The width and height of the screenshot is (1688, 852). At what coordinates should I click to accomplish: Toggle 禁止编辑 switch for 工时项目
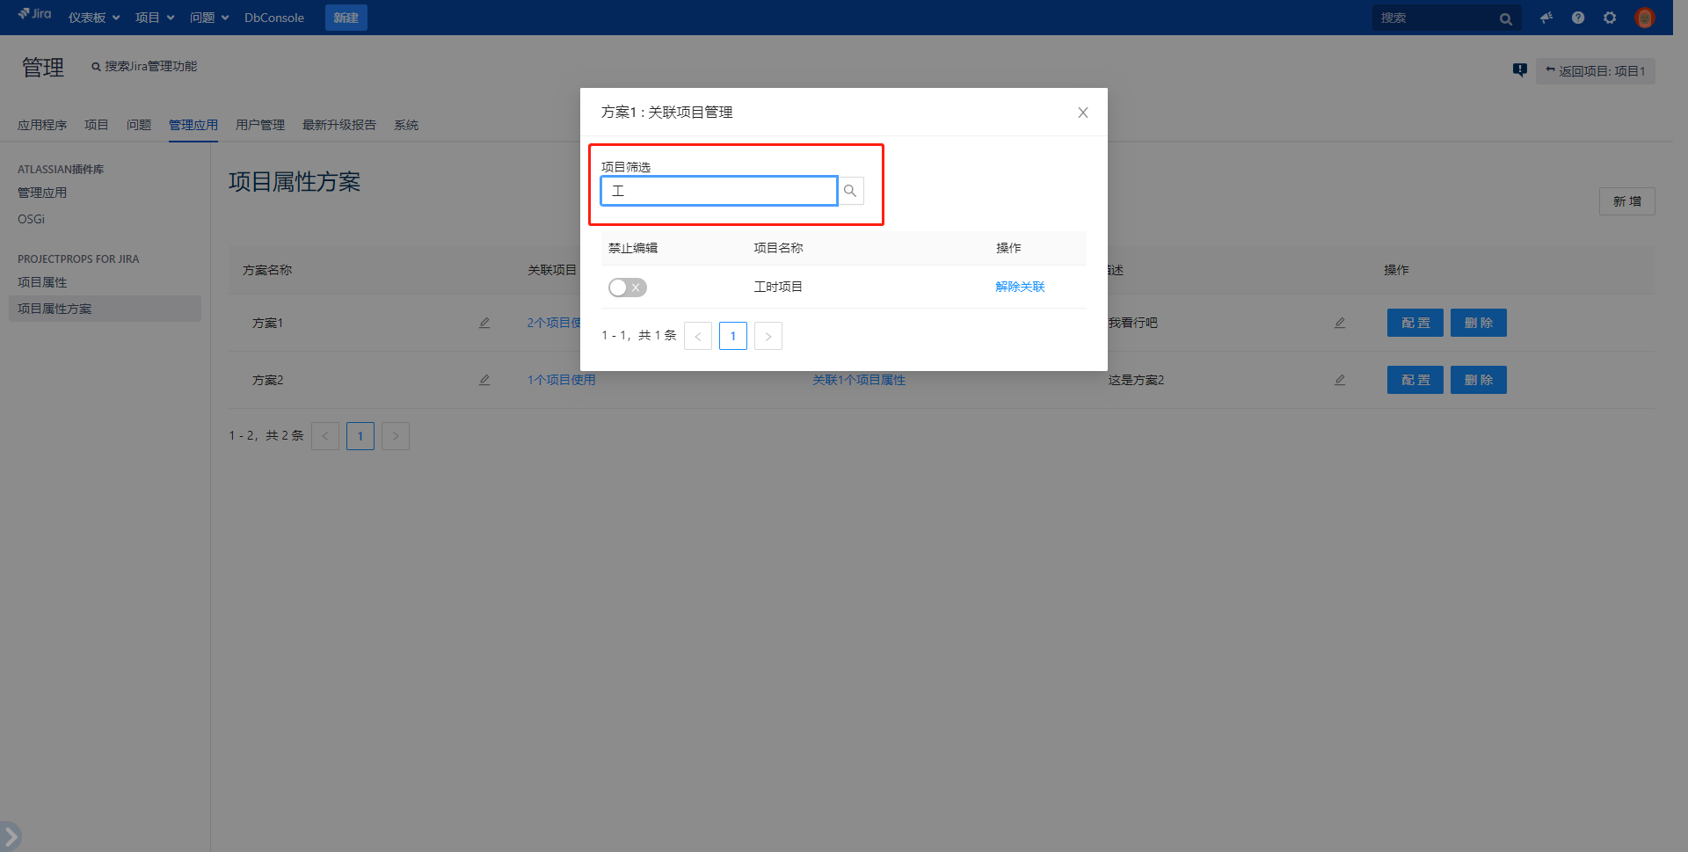(x=627, y=288)
